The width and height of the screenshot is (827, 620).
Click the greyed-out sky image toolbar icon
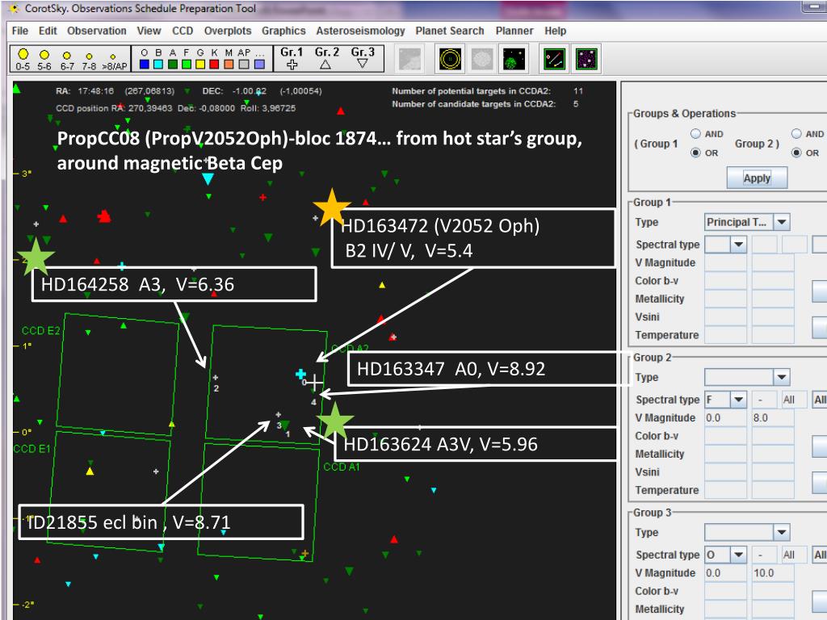click(x=410, y=58)
